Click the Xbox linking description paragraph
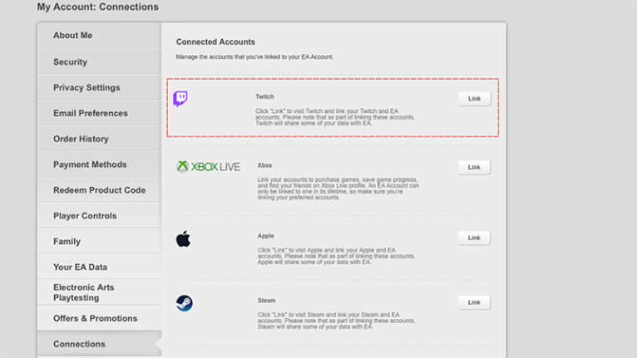The image size is (637, 358). (x=338, y=189)
